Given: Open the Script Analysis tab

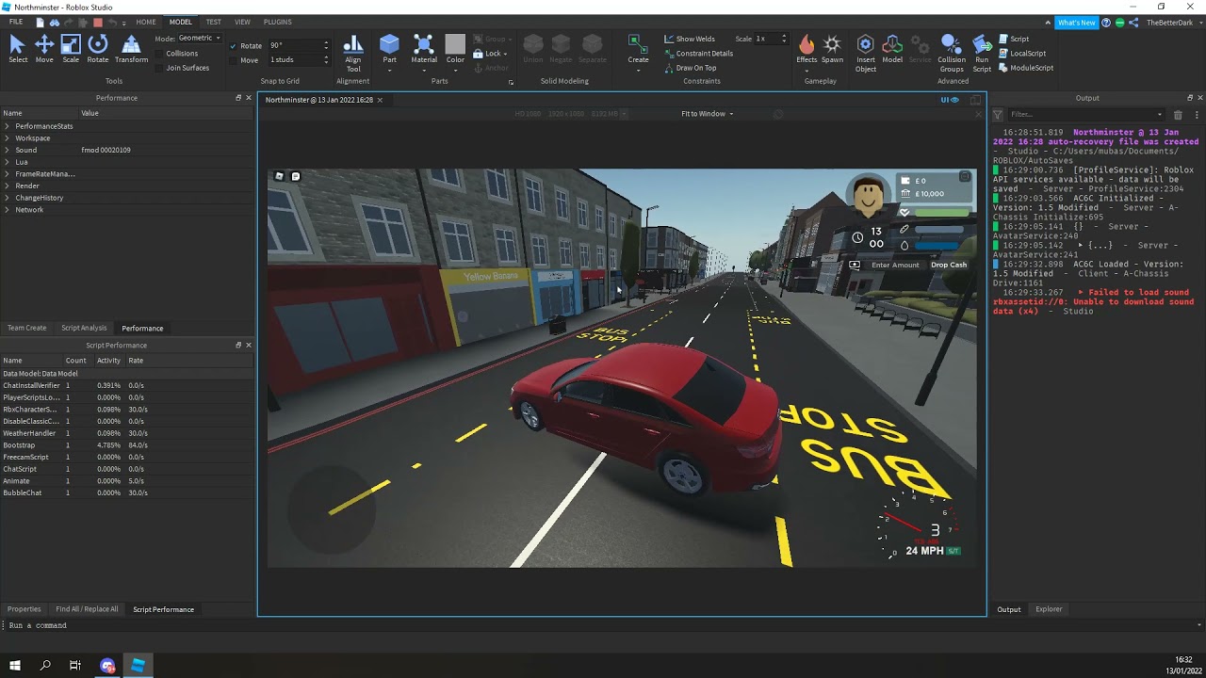Looking at the screenshot, I should point(84,328).
